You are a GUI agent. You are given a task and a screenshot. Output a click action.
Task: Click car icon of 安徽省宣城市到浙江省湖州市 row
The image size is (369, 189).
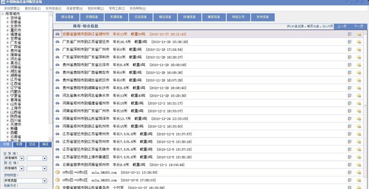(x=57, y=34)
